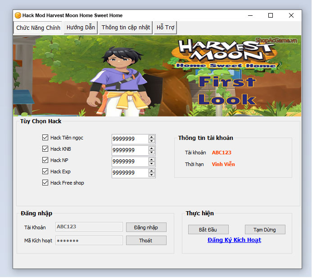The image size is (312, 278).
Task: Switch to the Hướng Dẫn tab
Action: point(81,28)
